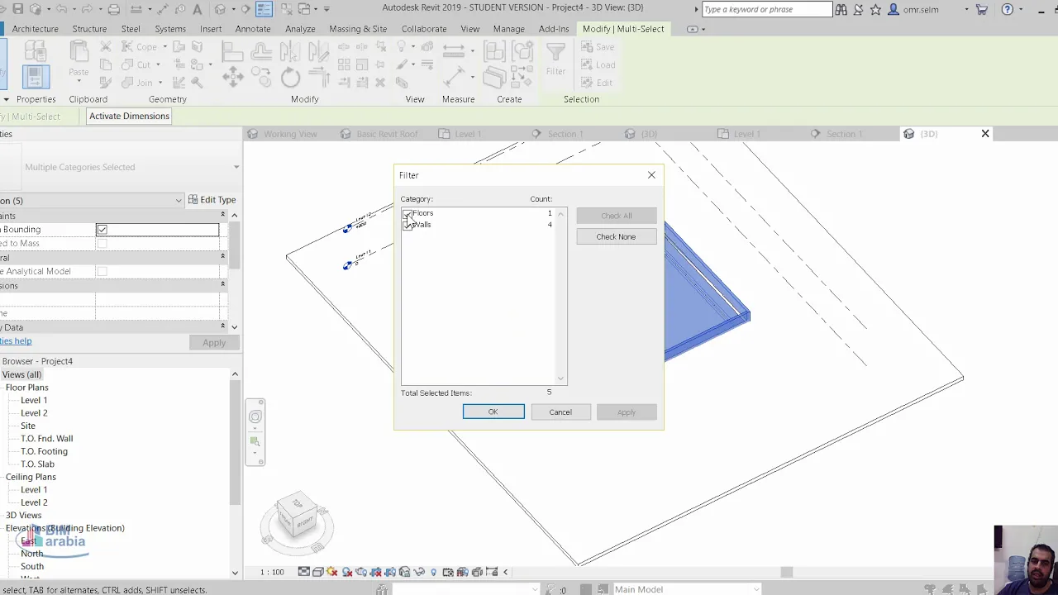The height and width of the screenshot is (595, 1058).
Task: Click the Help question mark icon
Action: pyautogui.click(x=1007, y=10)
